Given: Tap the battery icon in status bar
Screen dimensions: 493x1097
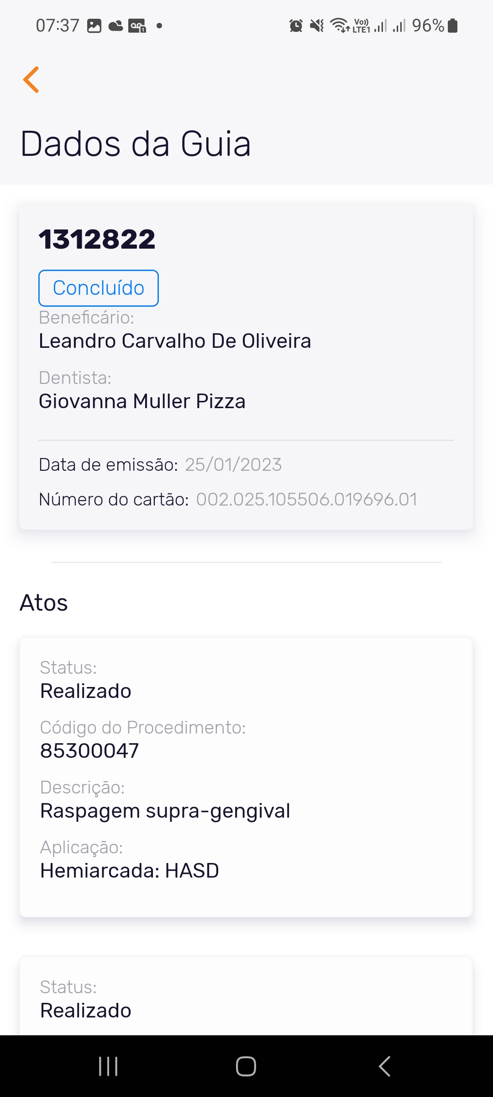Looking at the screenshot, I should 452,26.
